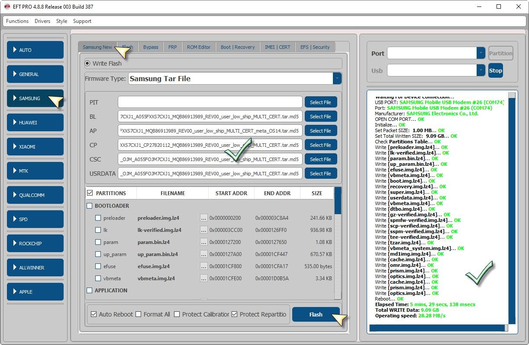Viewport: 529px width, 345px height.
Task: Click browse button for lk-verified.img.lz4 row
Action: click(x=203, y=230)
